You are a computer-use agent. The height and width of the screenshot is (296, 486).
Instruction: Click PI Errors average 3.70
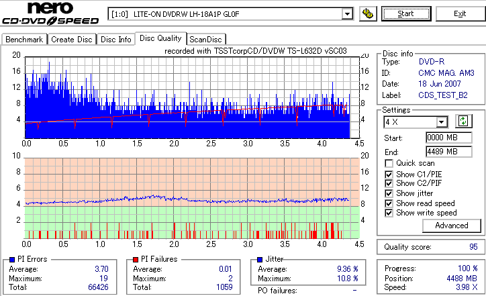click(x=101, y=268)
